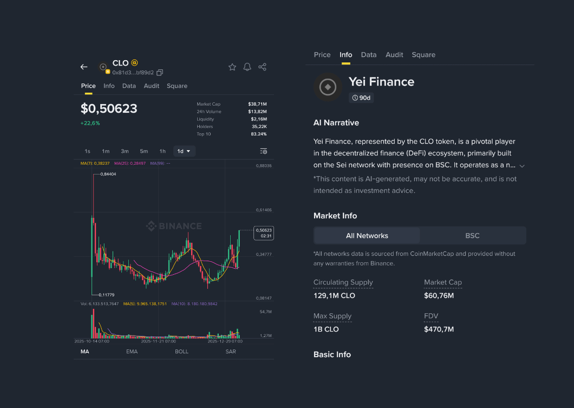Click the Market Cap label under Market Info
Screen dimensions: 574x408
click(x=443, y=282)
